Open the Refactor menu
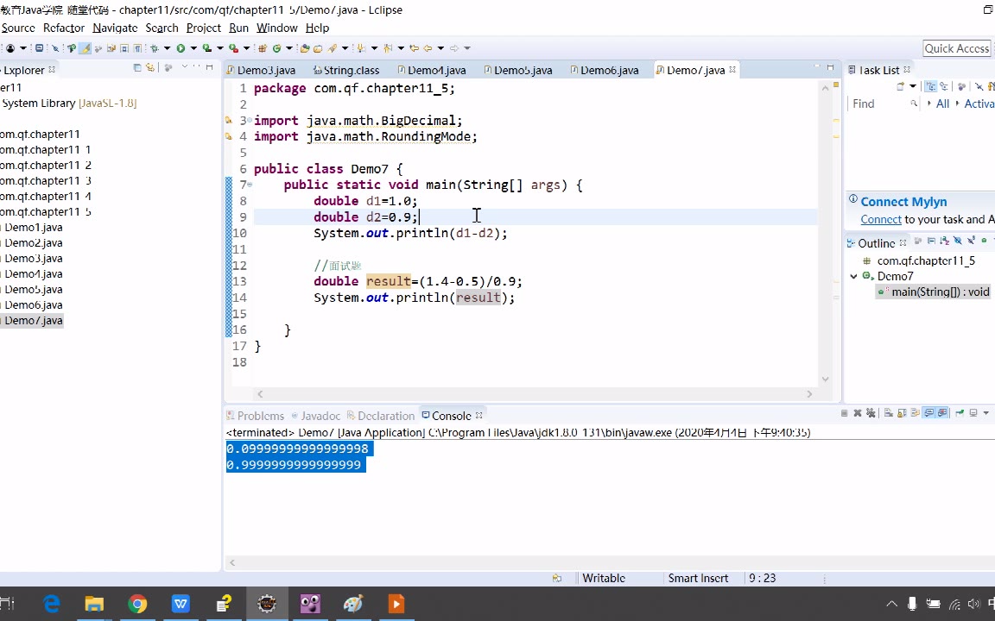The height and width of the screenshot is (621, 995). point(64,28)
